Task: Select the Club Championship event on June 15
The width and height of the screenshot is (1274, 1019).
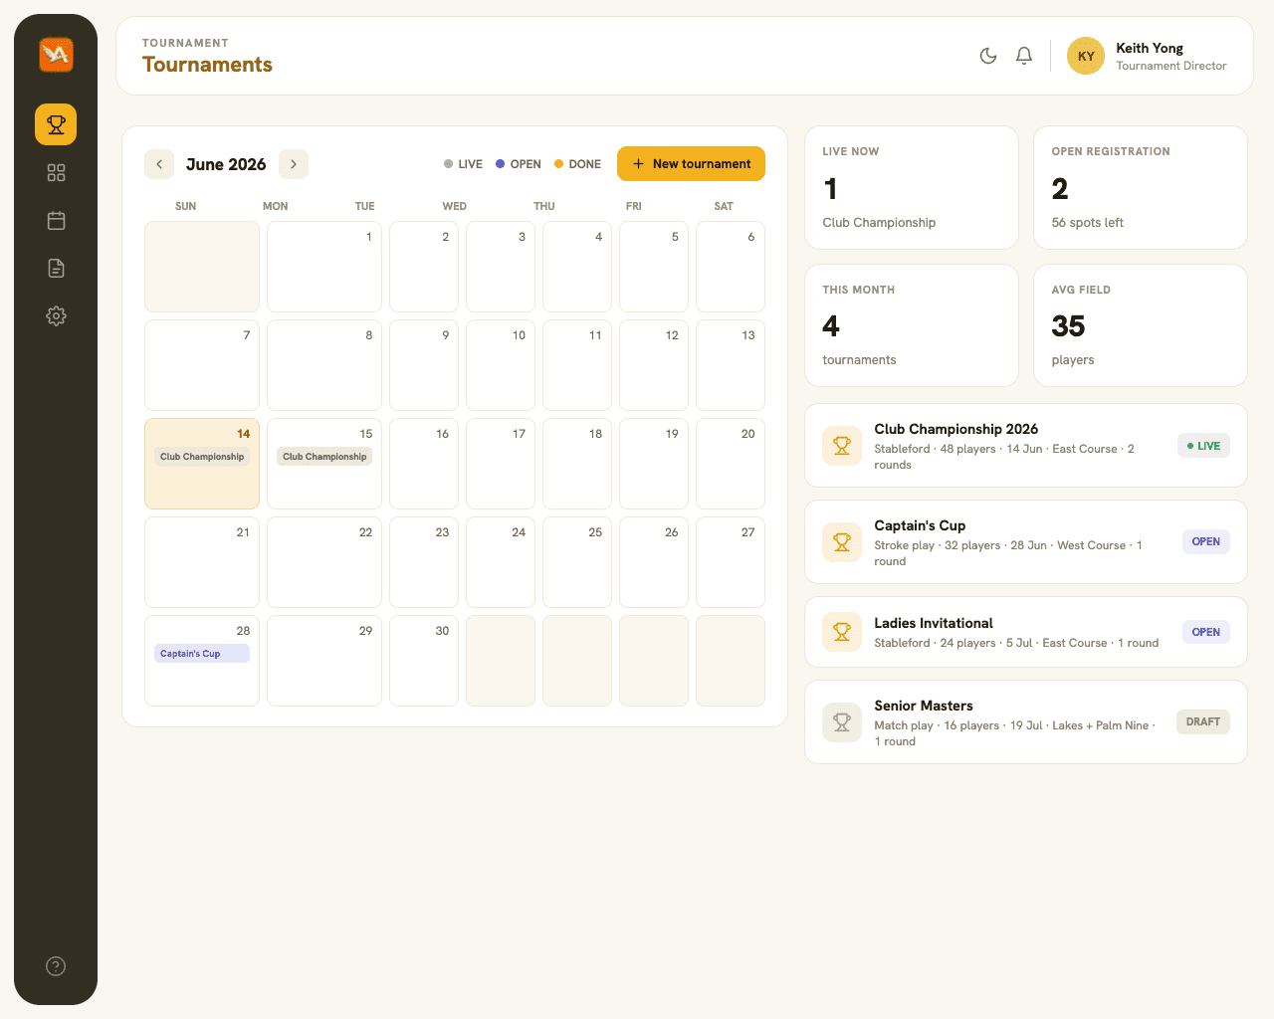Action: (x=324, y=457)
